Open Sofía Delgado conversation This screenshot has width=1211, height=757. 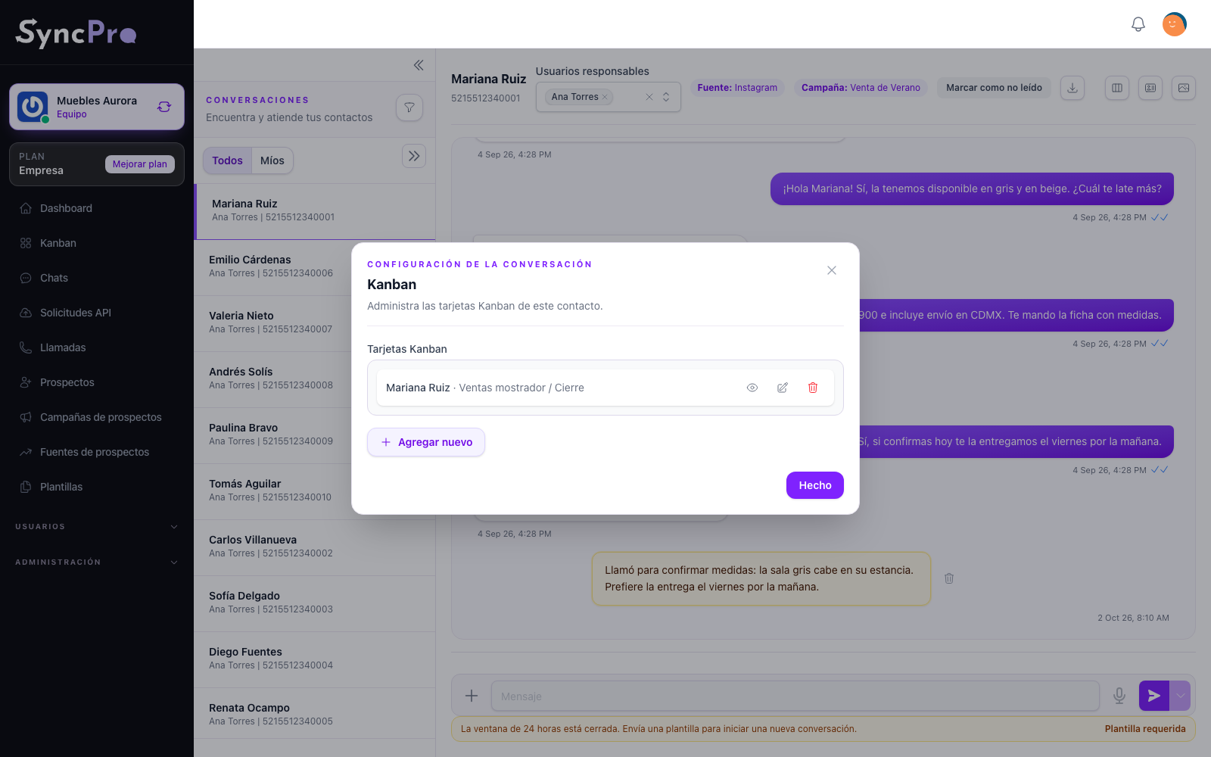[x=315, y=603]
